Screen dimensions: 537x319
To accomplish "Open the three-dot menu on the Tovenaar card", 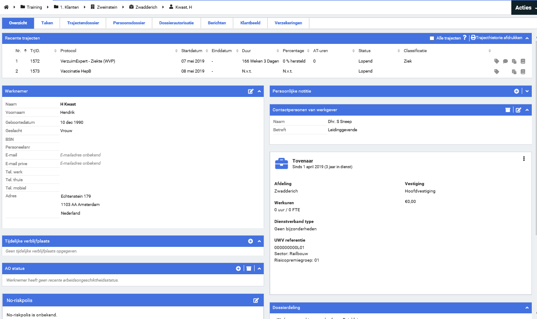I will tap(524, 159).
